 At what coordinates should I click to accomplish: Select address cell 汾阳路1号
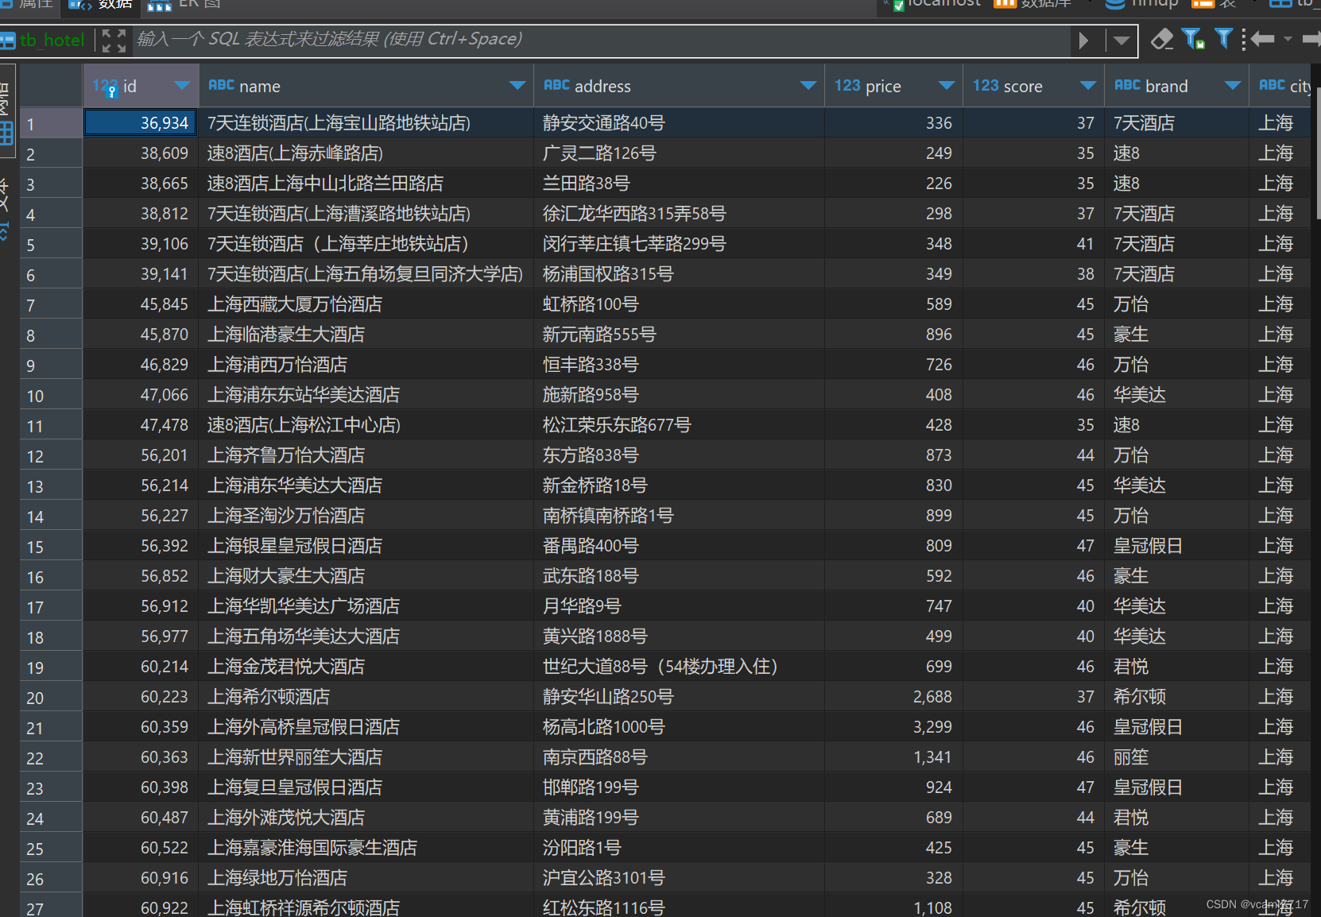[679, 848]
